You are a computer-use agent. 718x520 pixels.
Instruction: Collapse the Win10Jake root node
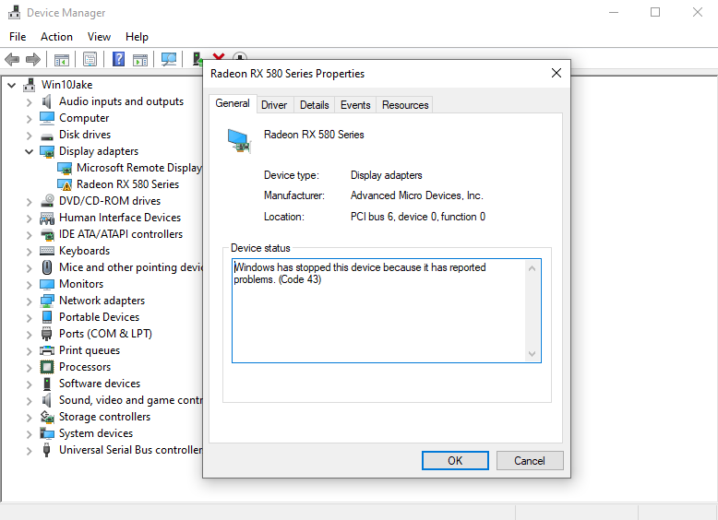pos(12,85)
